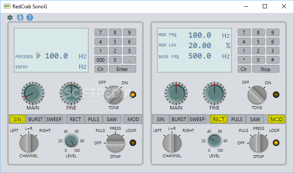This screenshot has width=294, height=173.
Task: Turn the right panel CHANNEL selector knob
Action: 172,143
